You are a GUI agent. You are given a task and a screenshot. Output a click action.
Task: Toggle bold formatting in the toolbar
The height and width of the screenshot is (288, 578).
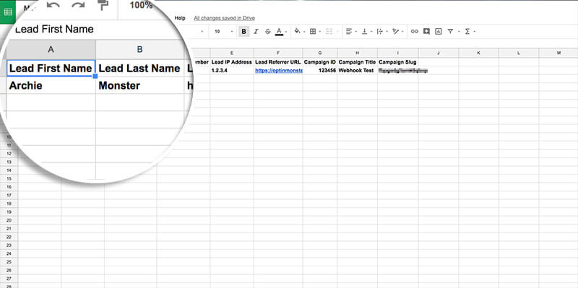pyautogui.click(x=243, y=32)
